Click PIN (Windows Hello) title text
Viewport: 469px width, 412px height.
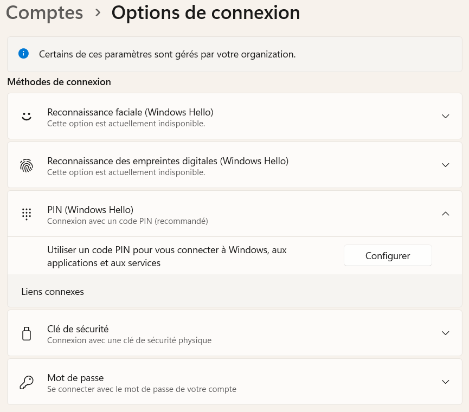pyautogui.click(x=91, y=210)
